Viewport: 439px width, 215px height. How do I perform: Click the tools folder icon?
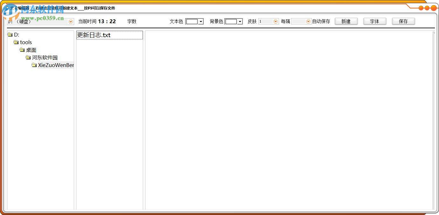click(x=16, y=42)
